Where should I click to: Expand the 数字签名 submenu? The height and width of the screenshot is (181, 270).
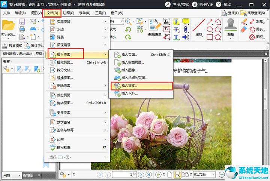pos(77,122)
